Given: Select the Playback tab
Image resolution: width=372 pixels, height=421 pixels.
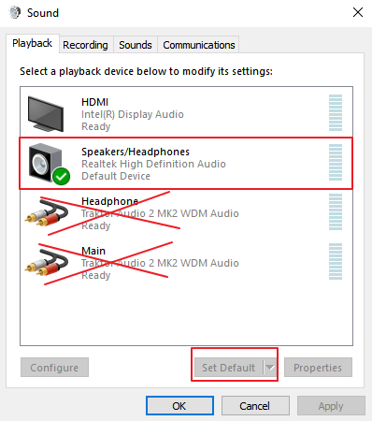Looking at the screenshot, I should coord(33,43).
